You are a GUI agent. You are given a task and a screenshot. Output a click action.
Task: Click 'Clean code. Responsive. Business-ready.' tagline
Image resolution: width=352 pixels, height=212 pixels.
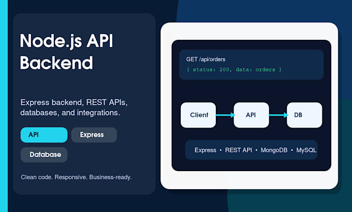pyautogui.click(x=76, y=177)
